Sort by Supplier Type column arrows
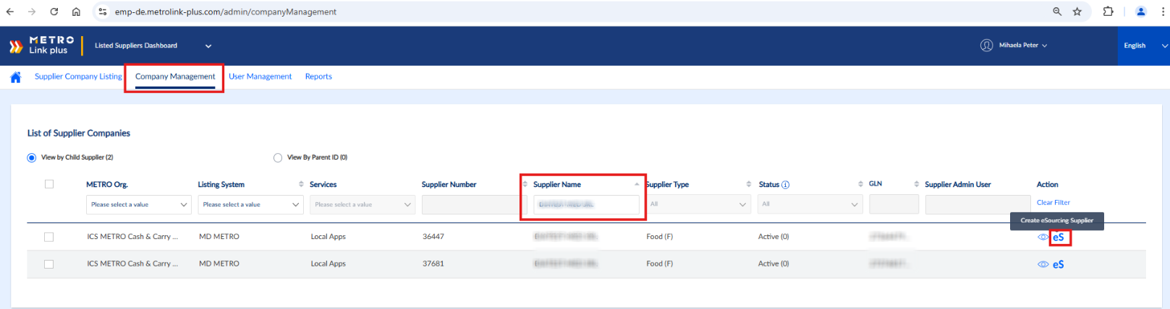 [x=749, y=184]
